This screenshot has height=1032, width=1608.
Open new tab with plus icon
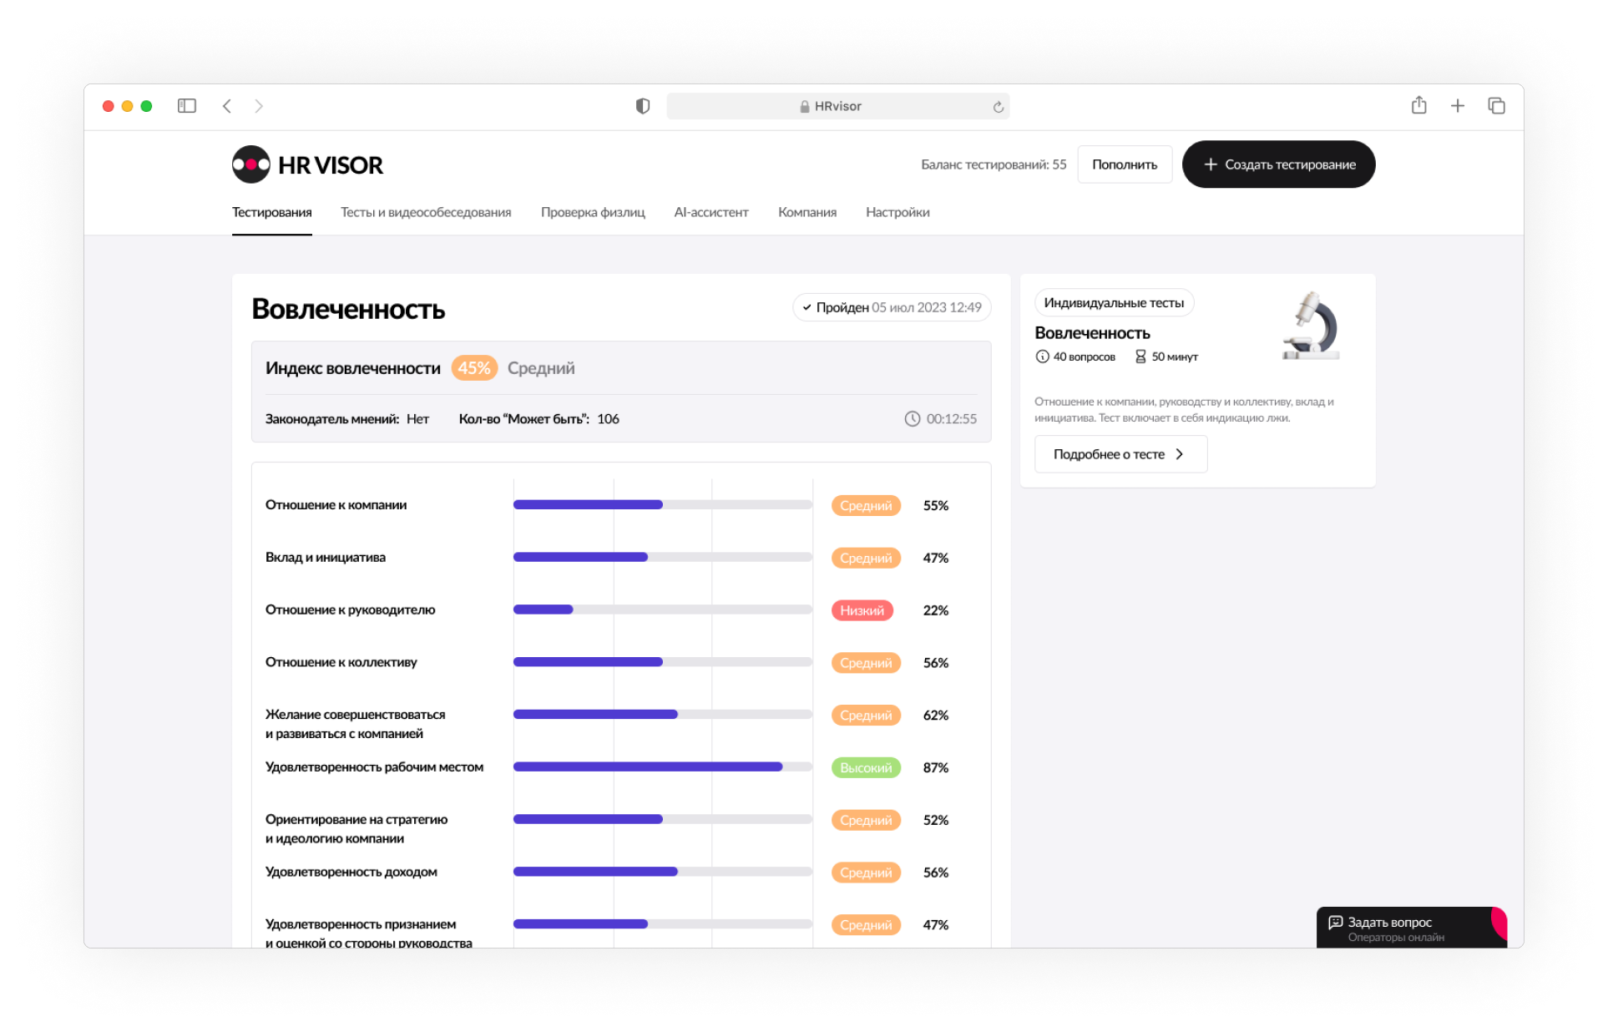(x=1457, y=106)
